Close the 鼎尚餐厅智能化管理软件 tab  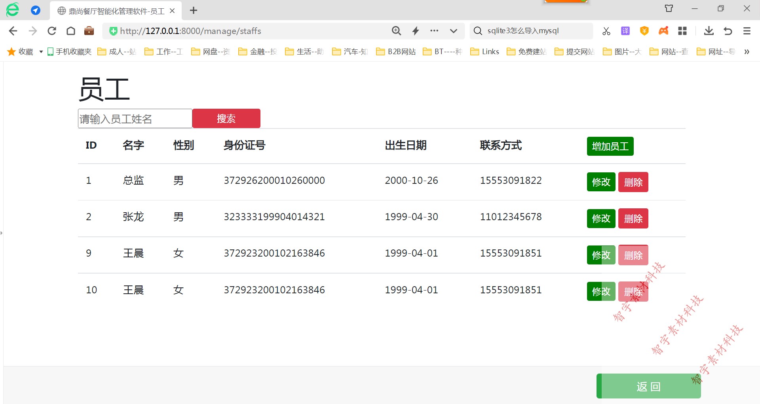tap(172, 11)
